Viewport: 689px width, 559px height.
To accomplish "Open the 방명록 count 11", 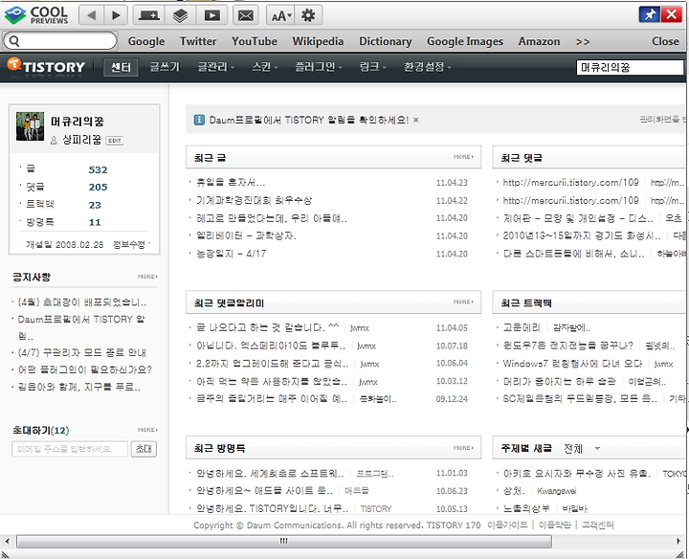I will (x=95, y=222).
